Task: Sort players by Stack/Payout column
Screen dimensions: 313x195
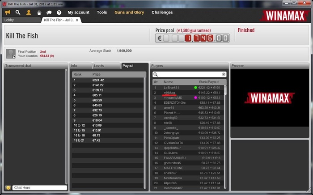Action: pyautogui.click(x=209, y=82)
